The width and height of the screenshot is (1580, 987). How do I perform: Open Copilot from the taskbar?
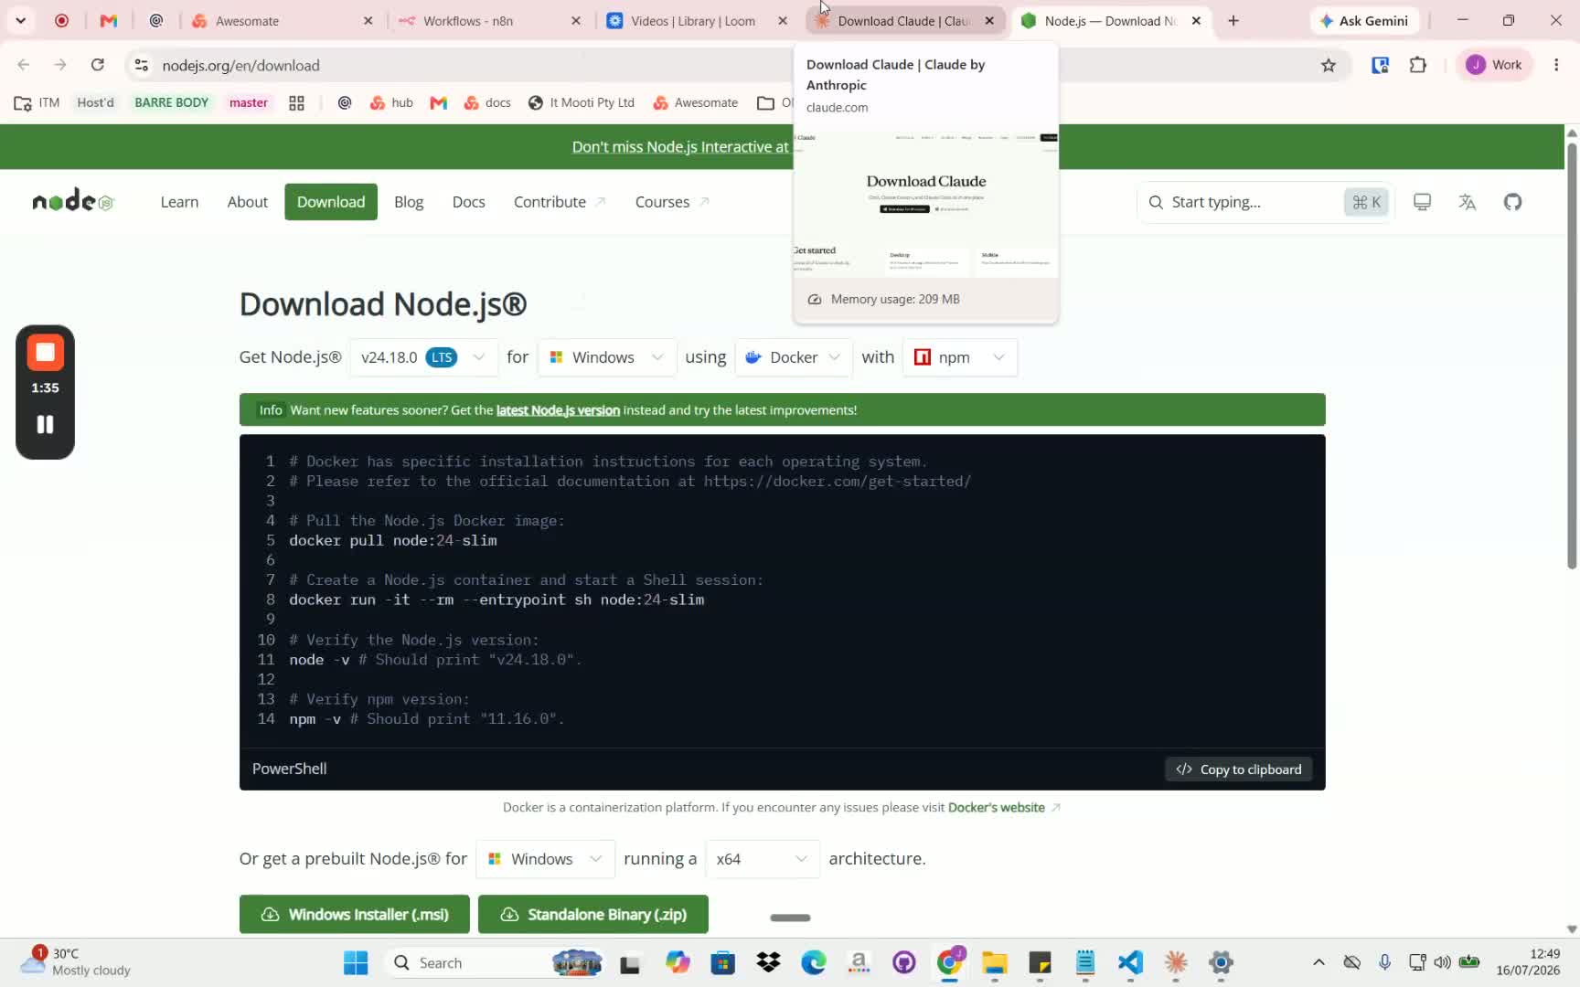click(678, 962)
